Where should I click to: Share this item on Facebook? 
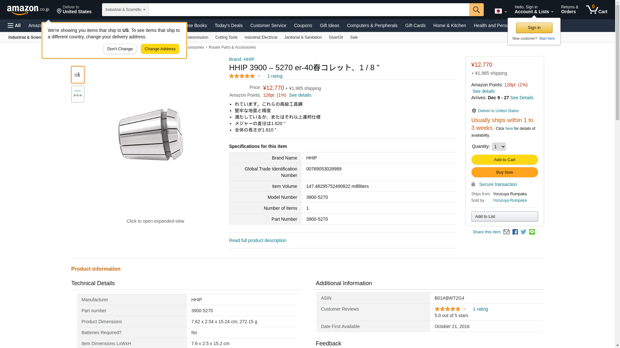pyautogui.click(x=515, y=232)
